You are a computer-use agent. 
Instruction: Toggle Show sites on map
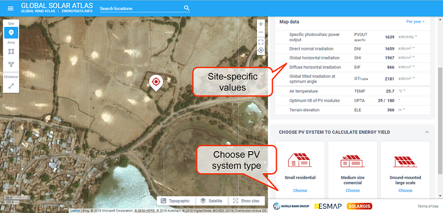coord(246,201)
